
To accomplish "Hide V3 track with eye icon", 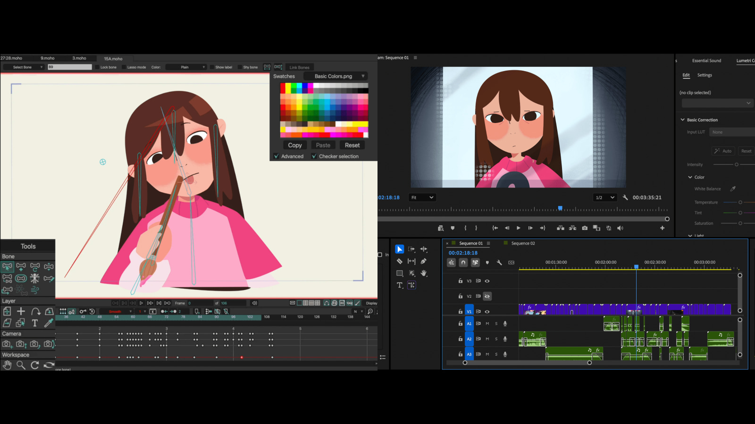I will click(x=487, y=281).
